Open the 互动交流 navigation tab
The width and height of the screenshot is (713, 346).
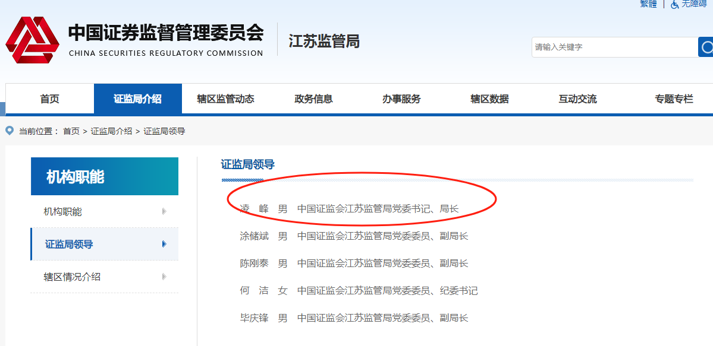pyautogui.click(x=577, y=99)
